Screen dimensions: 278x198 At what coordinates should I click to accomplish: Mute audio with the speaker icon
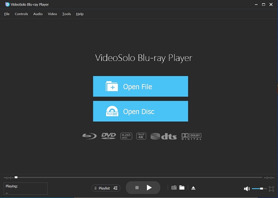[247, 188]
